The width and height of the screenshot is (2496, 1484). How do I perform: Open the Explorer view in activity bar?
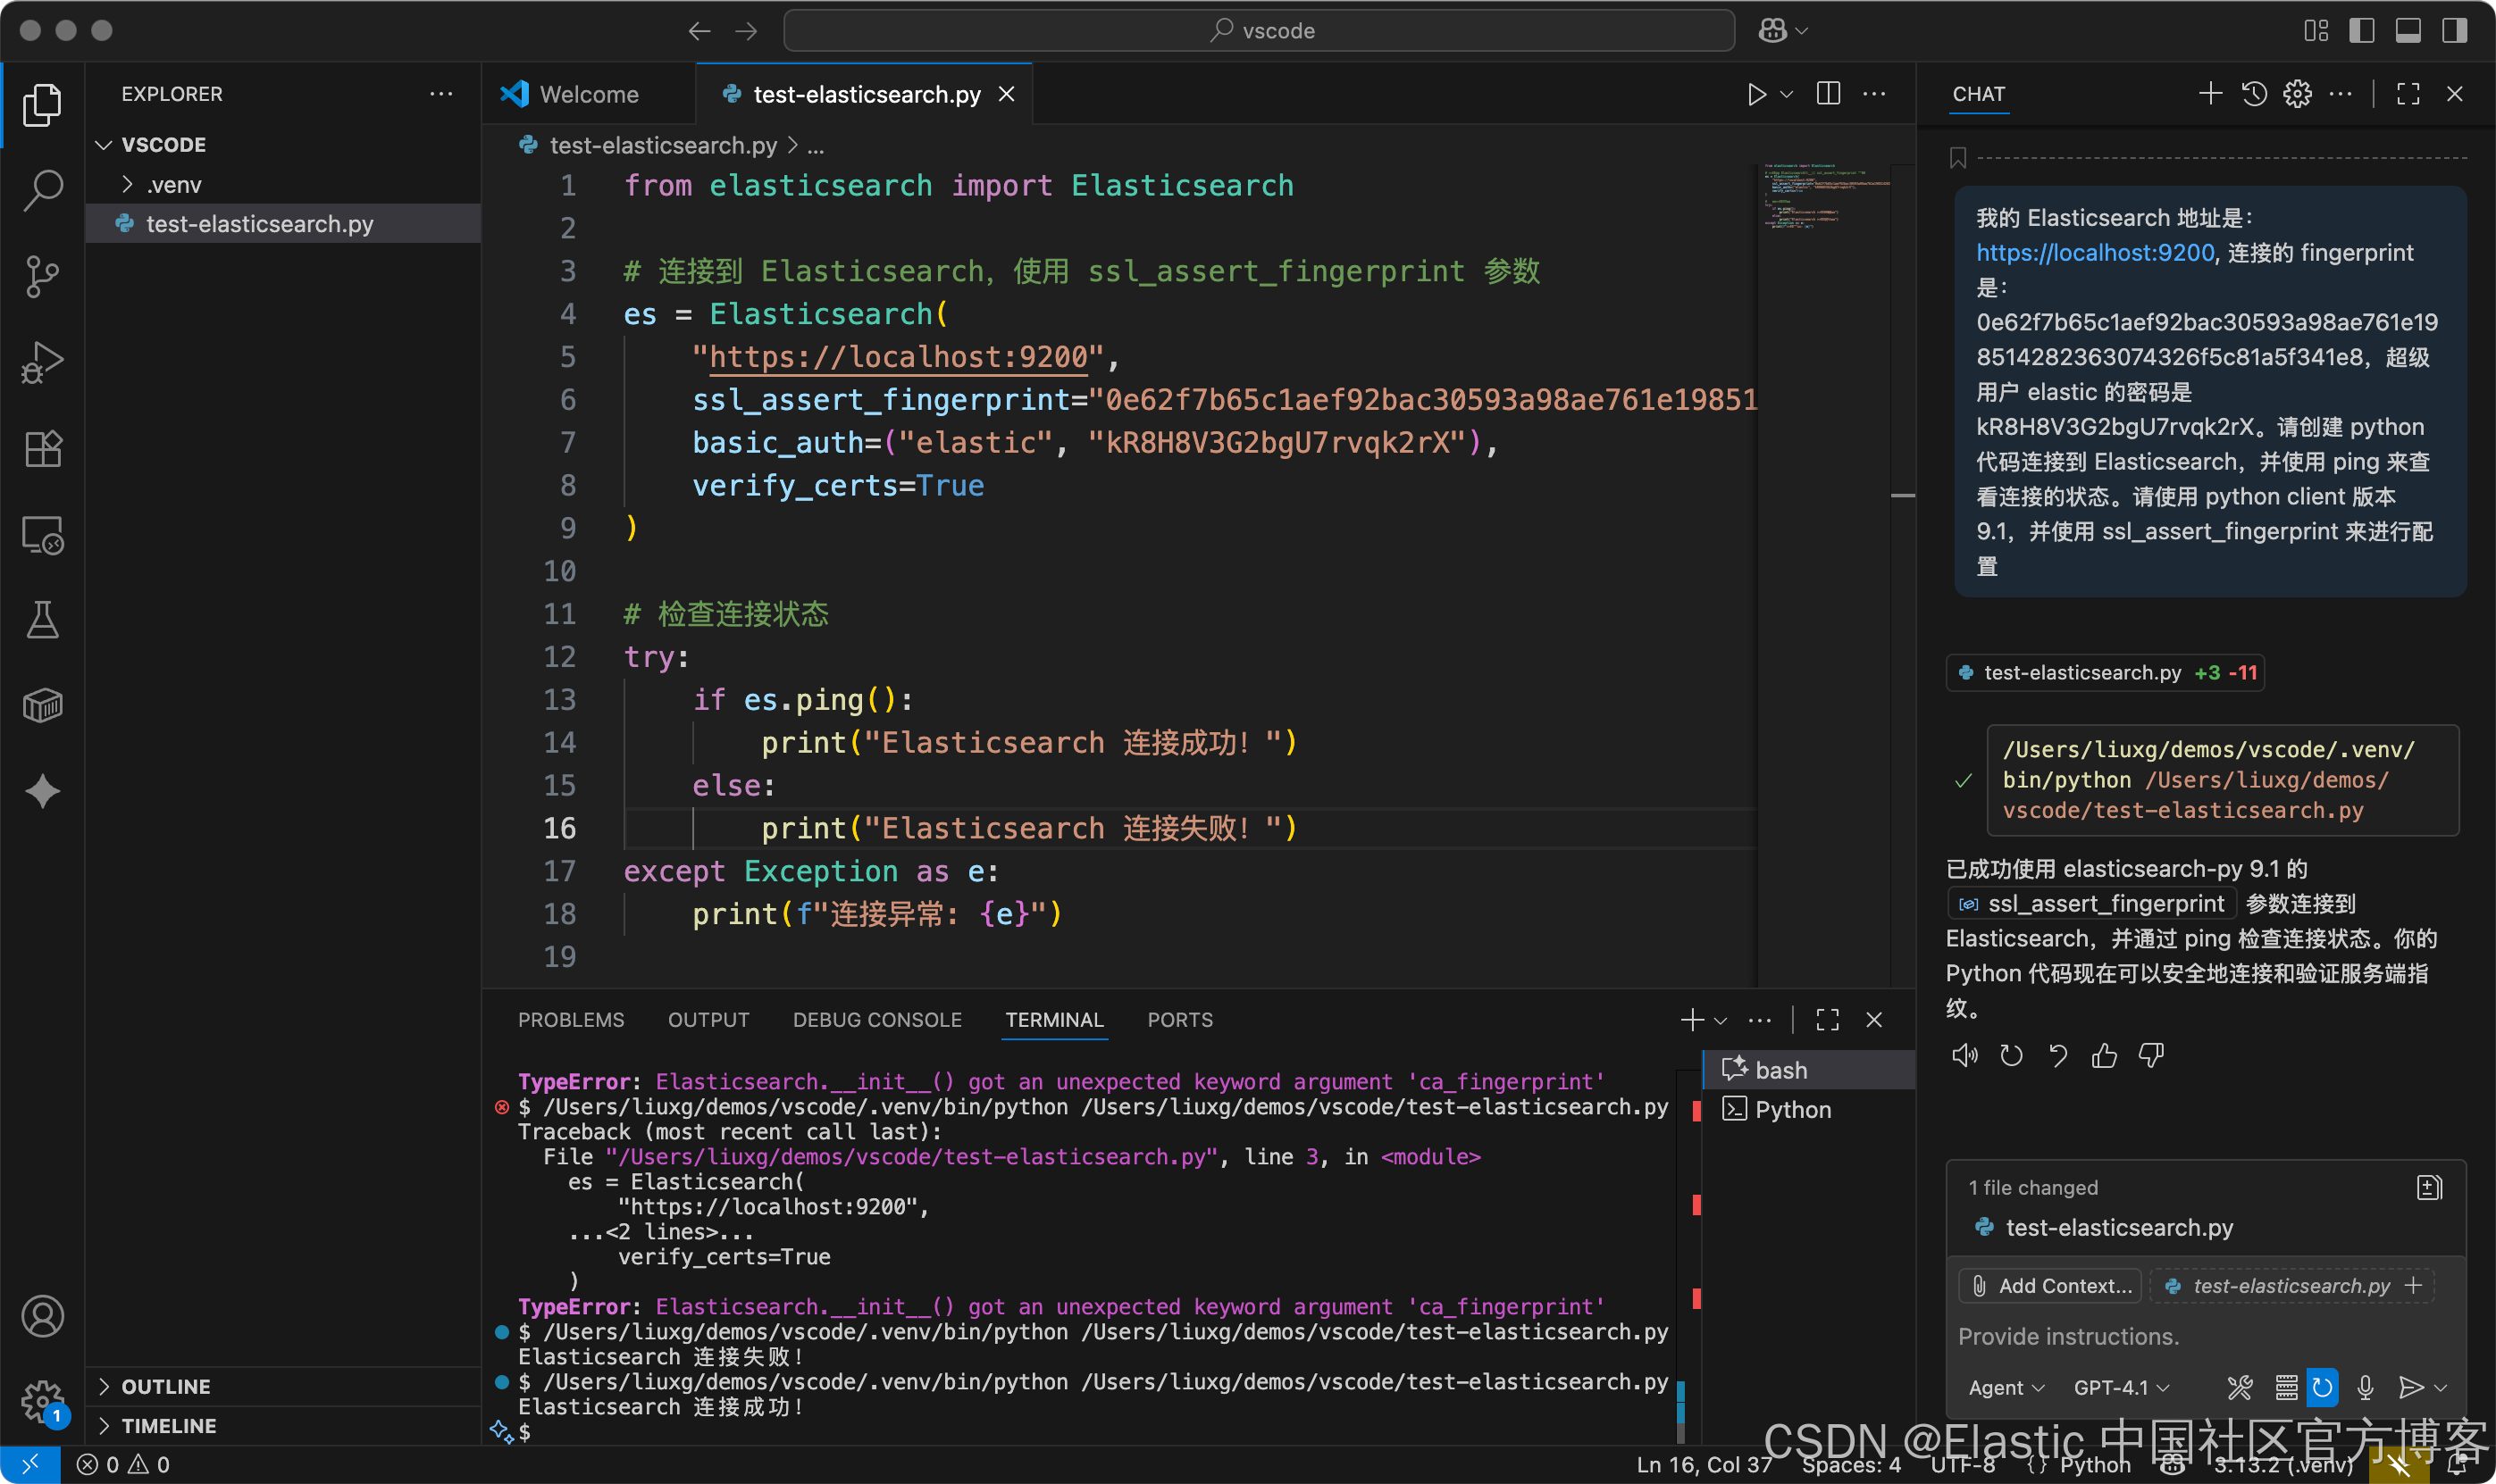coord(42,105)
